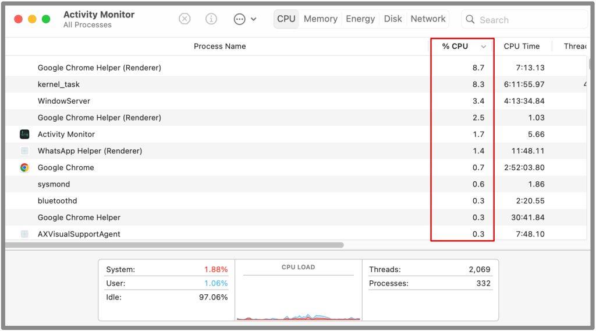596x331 pixels.
Task: Toggle the % CPU sort direction arrow
Action: click(x=484, y=47)
